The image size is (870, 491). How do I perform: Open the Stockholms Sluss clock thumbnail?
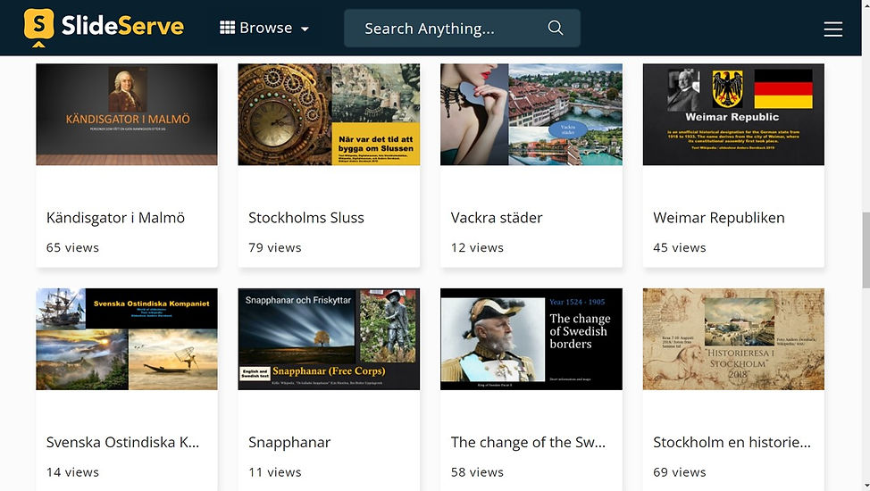point(329,114)
